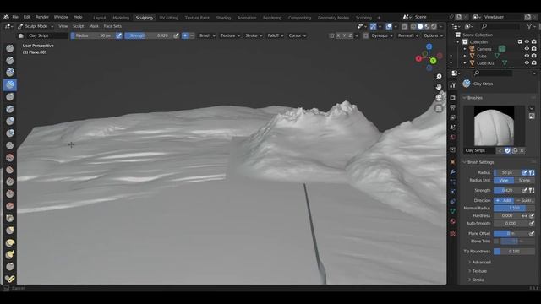
Task: Switch to rendered viewport shading
Action: (x=434, y=26)
